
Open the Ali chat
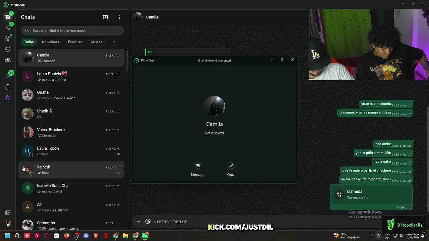pyautogui.click(x=71, y=207)
